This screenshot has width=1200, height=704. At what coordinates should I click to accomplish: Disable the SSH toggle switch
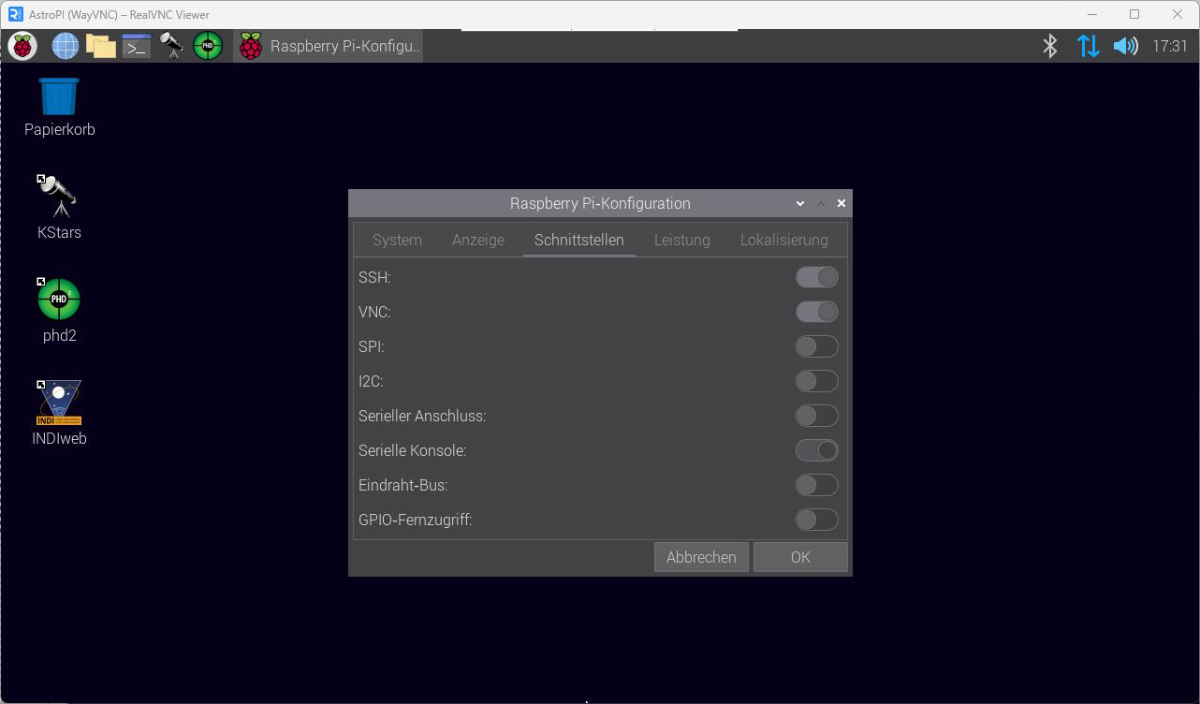click(816, 277)
